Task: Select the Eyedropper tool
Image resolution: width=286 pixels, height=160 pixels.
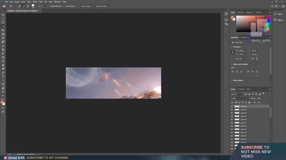Action: (3, 38)
